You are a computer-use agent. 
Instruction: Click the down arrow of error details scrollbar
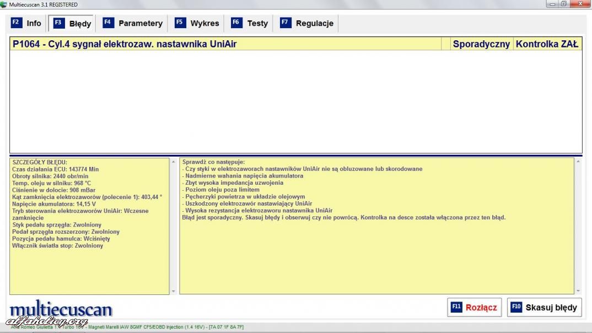(173, 291)
